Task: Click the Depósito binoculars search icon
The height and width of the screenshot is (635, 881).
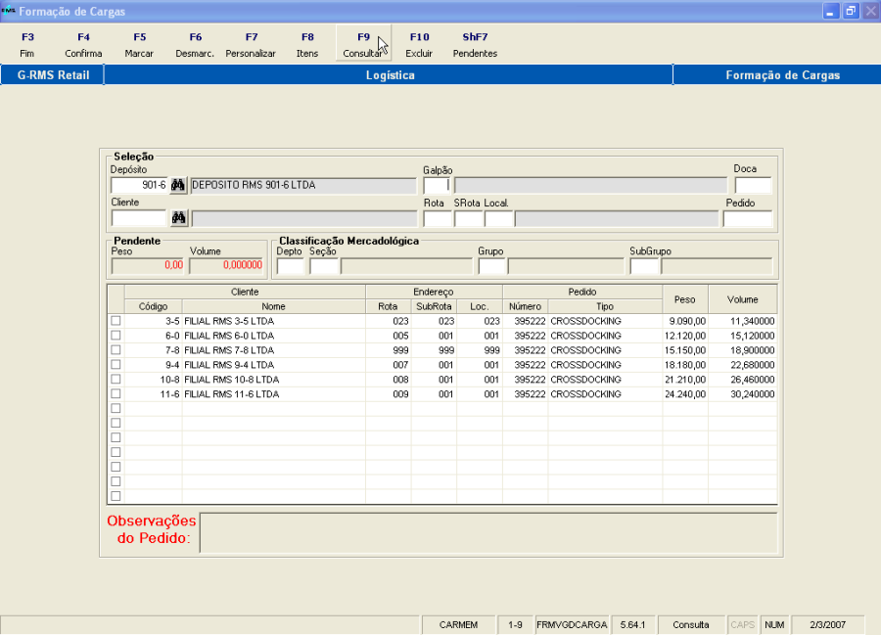Action: click(x=178, y=185)
